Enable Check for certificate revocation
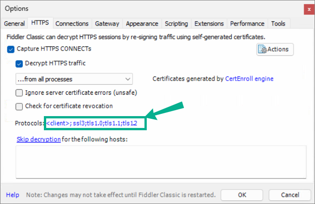The image size is (315, 204). click(x=19, y=107)
